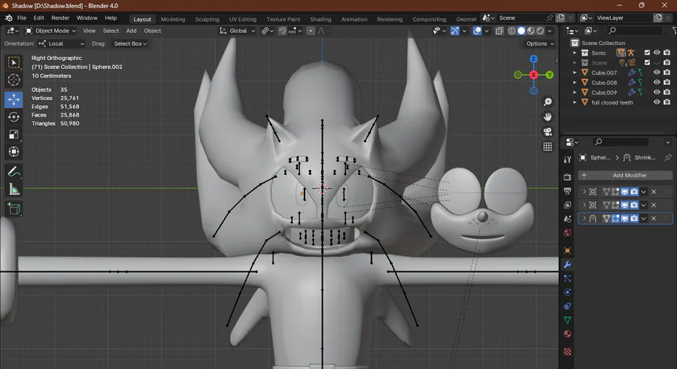Open the Object Constraints properties tab
Image resolution: width=677 pixels, height=369 pixels.
[x=567, y=306]
